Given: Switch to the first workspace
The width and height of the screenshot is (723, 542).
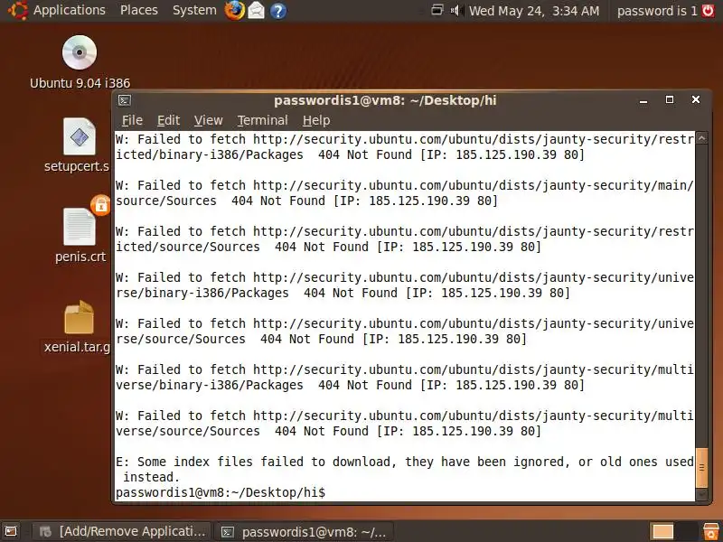Looking at the screenshot, I should coord(662,532).
